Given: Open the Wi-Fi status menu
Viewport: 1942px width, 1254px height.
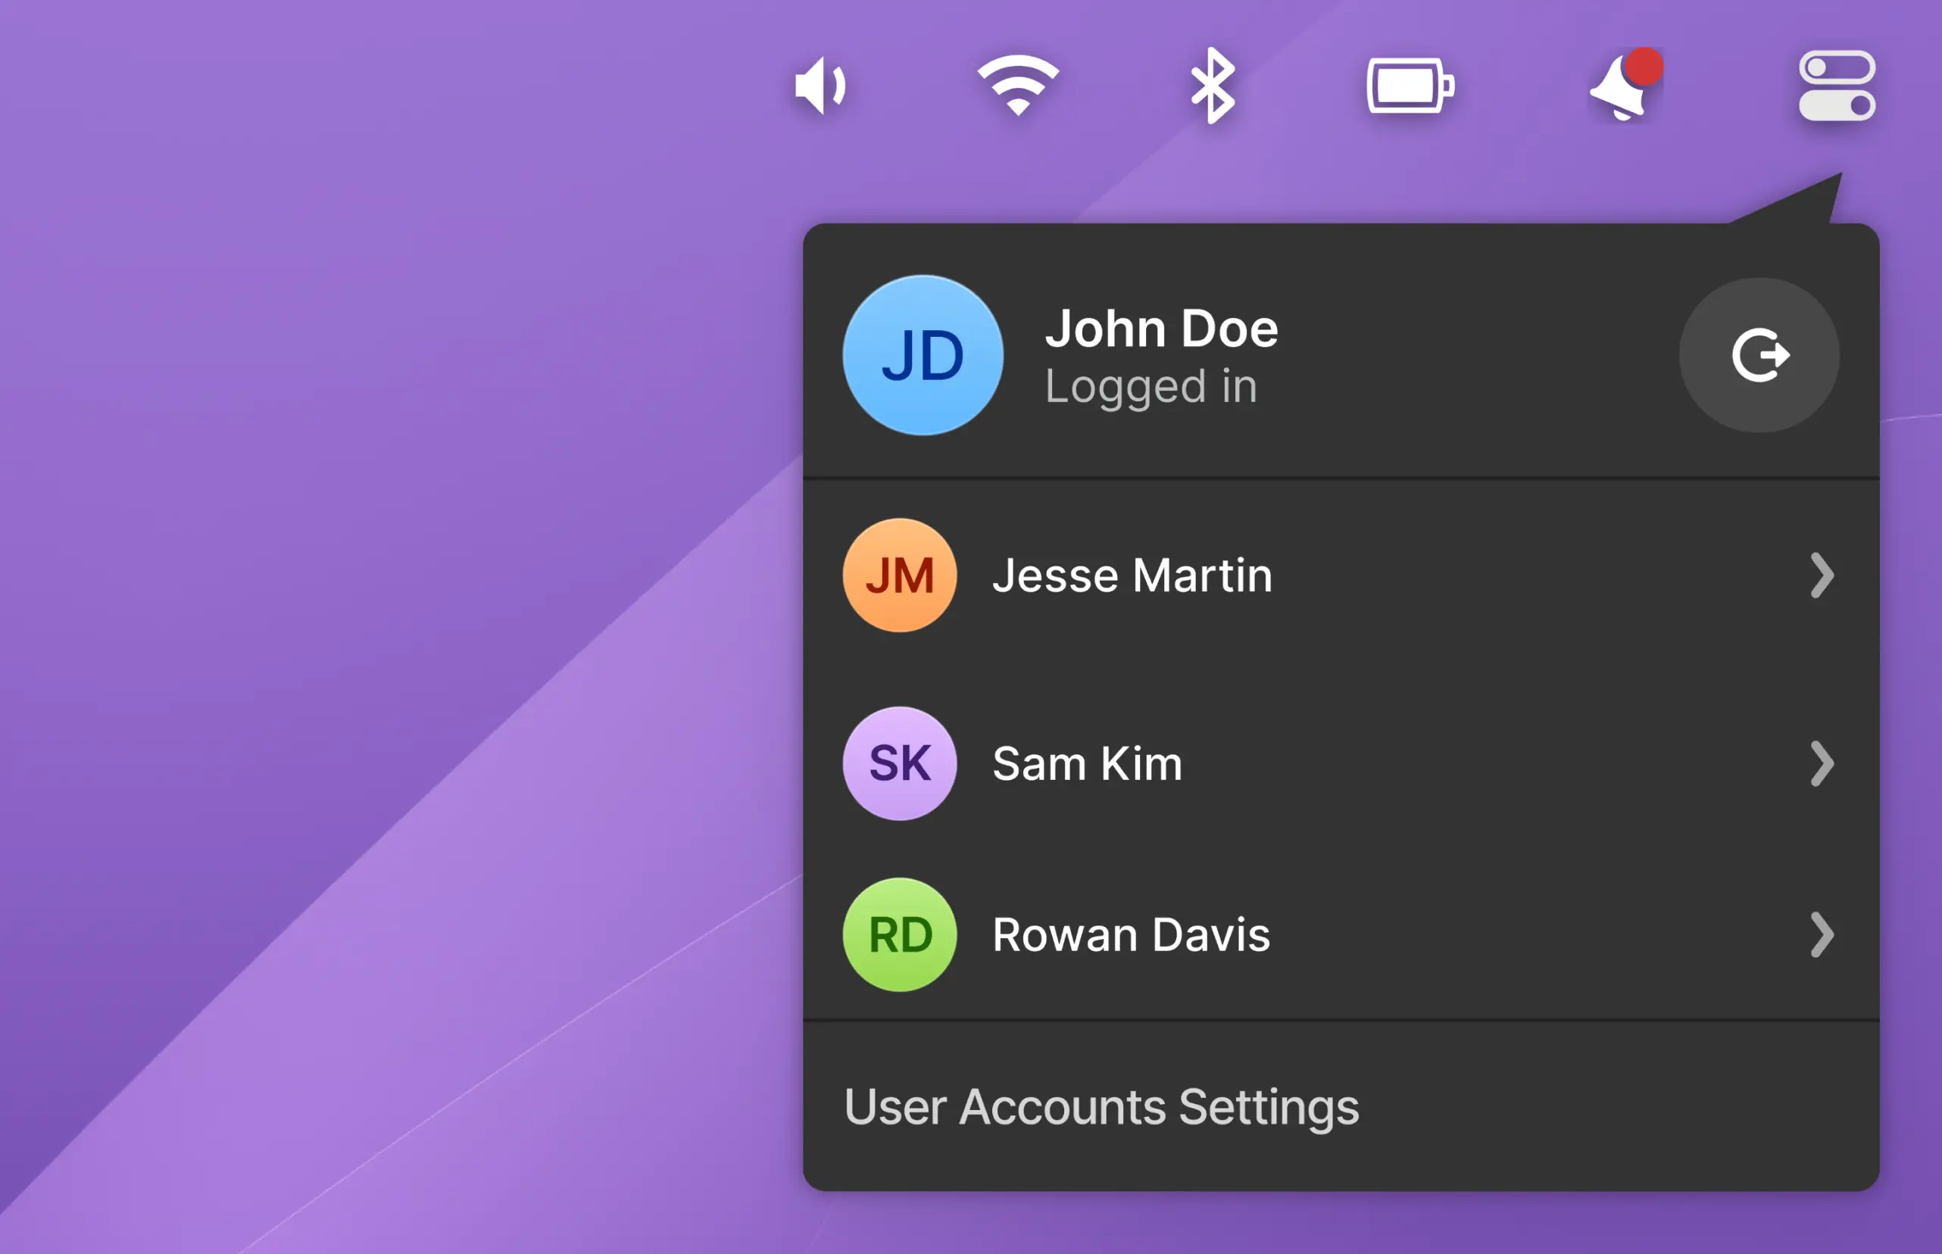Looking at the screenshot, I should [x=1017, y=86].
